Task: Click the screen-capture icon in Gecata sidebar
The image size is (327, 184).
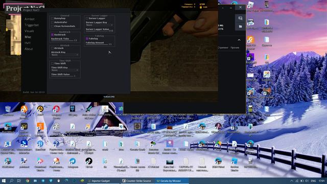Action: click(x=240, y=18)
